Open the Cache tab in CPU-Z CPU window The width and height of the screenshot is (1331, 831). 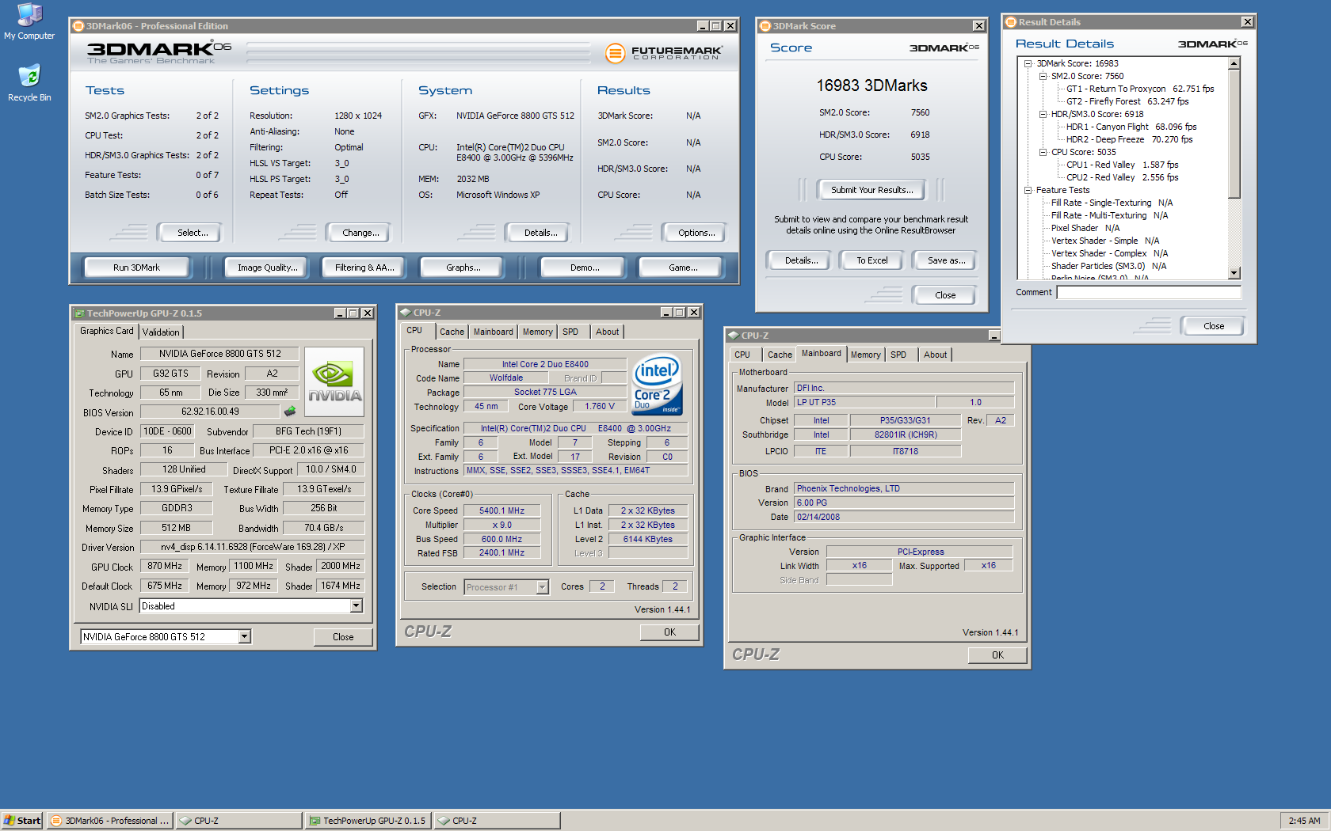(452, 332)
